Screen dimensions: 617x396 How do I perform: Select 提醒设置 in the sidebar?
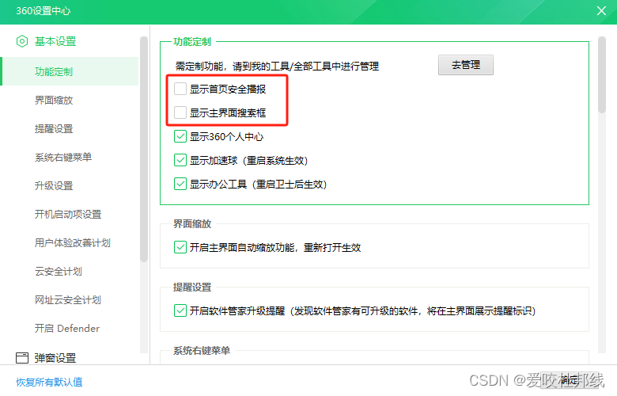click(54, 129)
